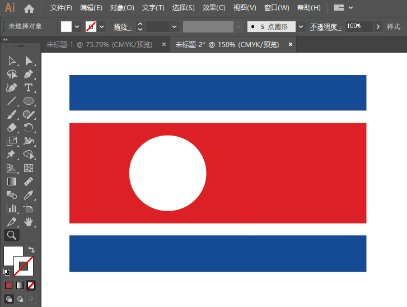Image resolution: width=407 pixels, height=307 pixels.
Task: Open the 文字(T) menu
Action: (153, 8)
